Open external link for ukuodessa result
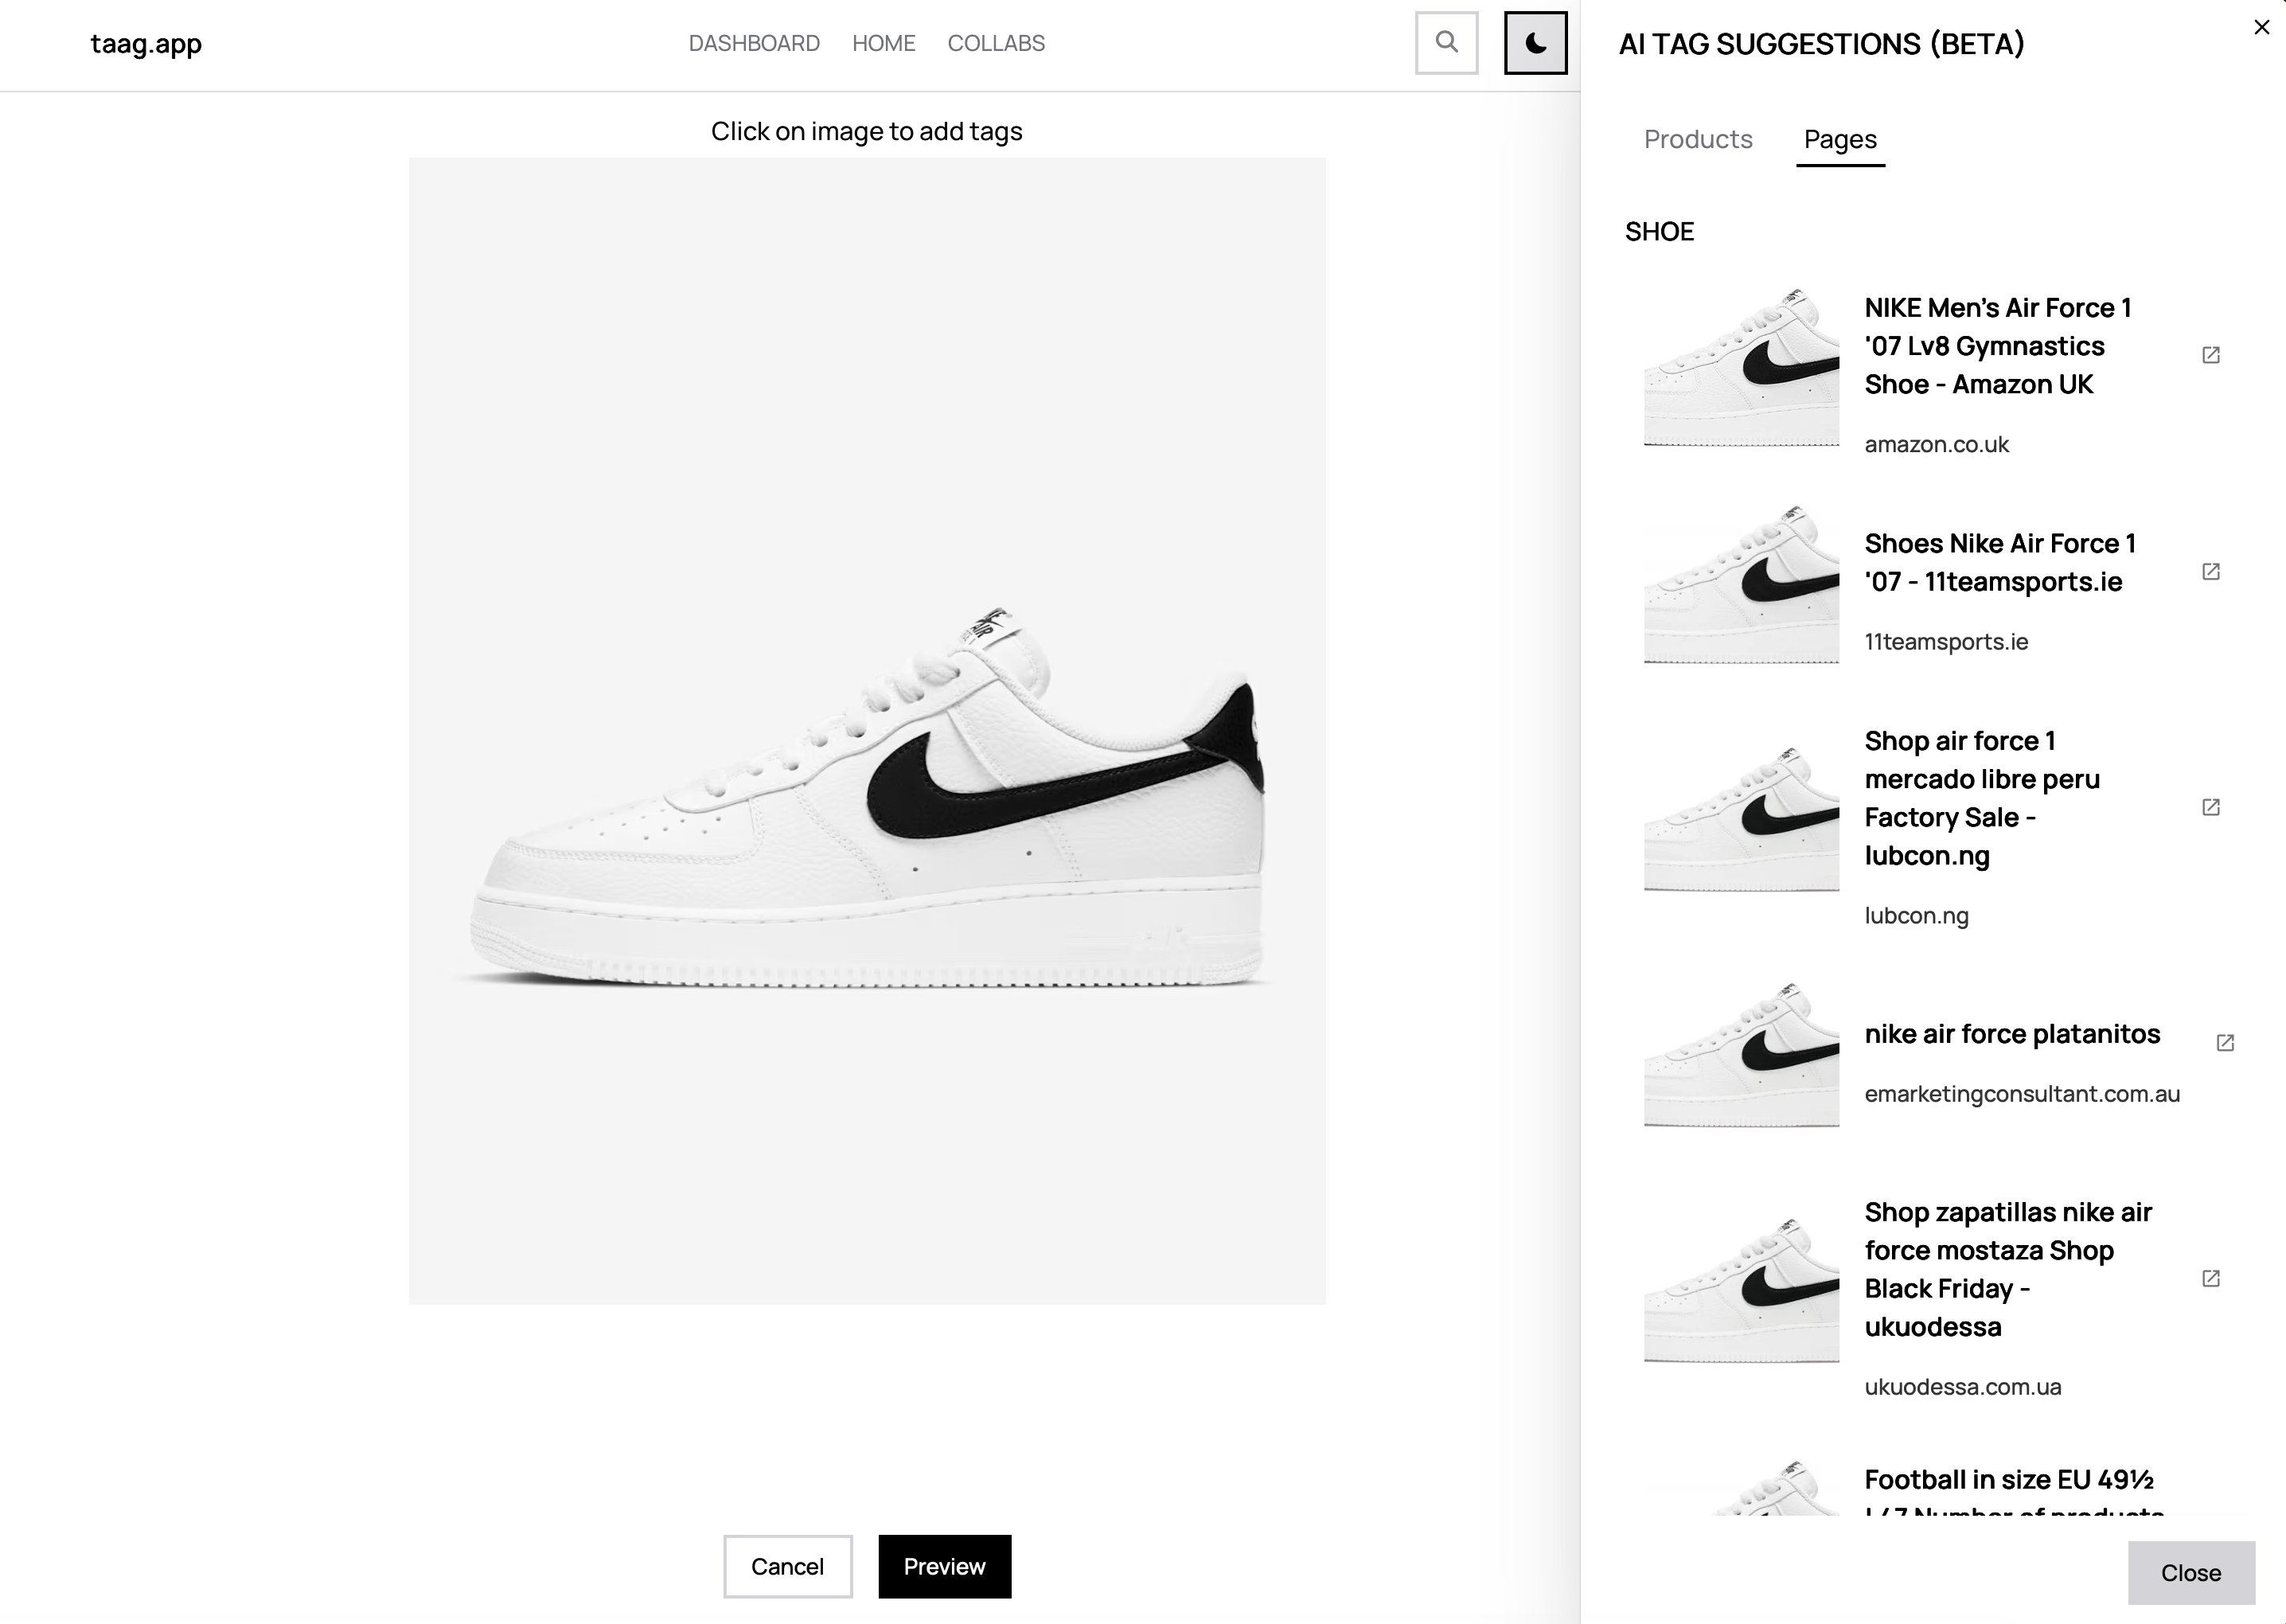This screenshot has height=1624, width=2286. point(2211,1278)
